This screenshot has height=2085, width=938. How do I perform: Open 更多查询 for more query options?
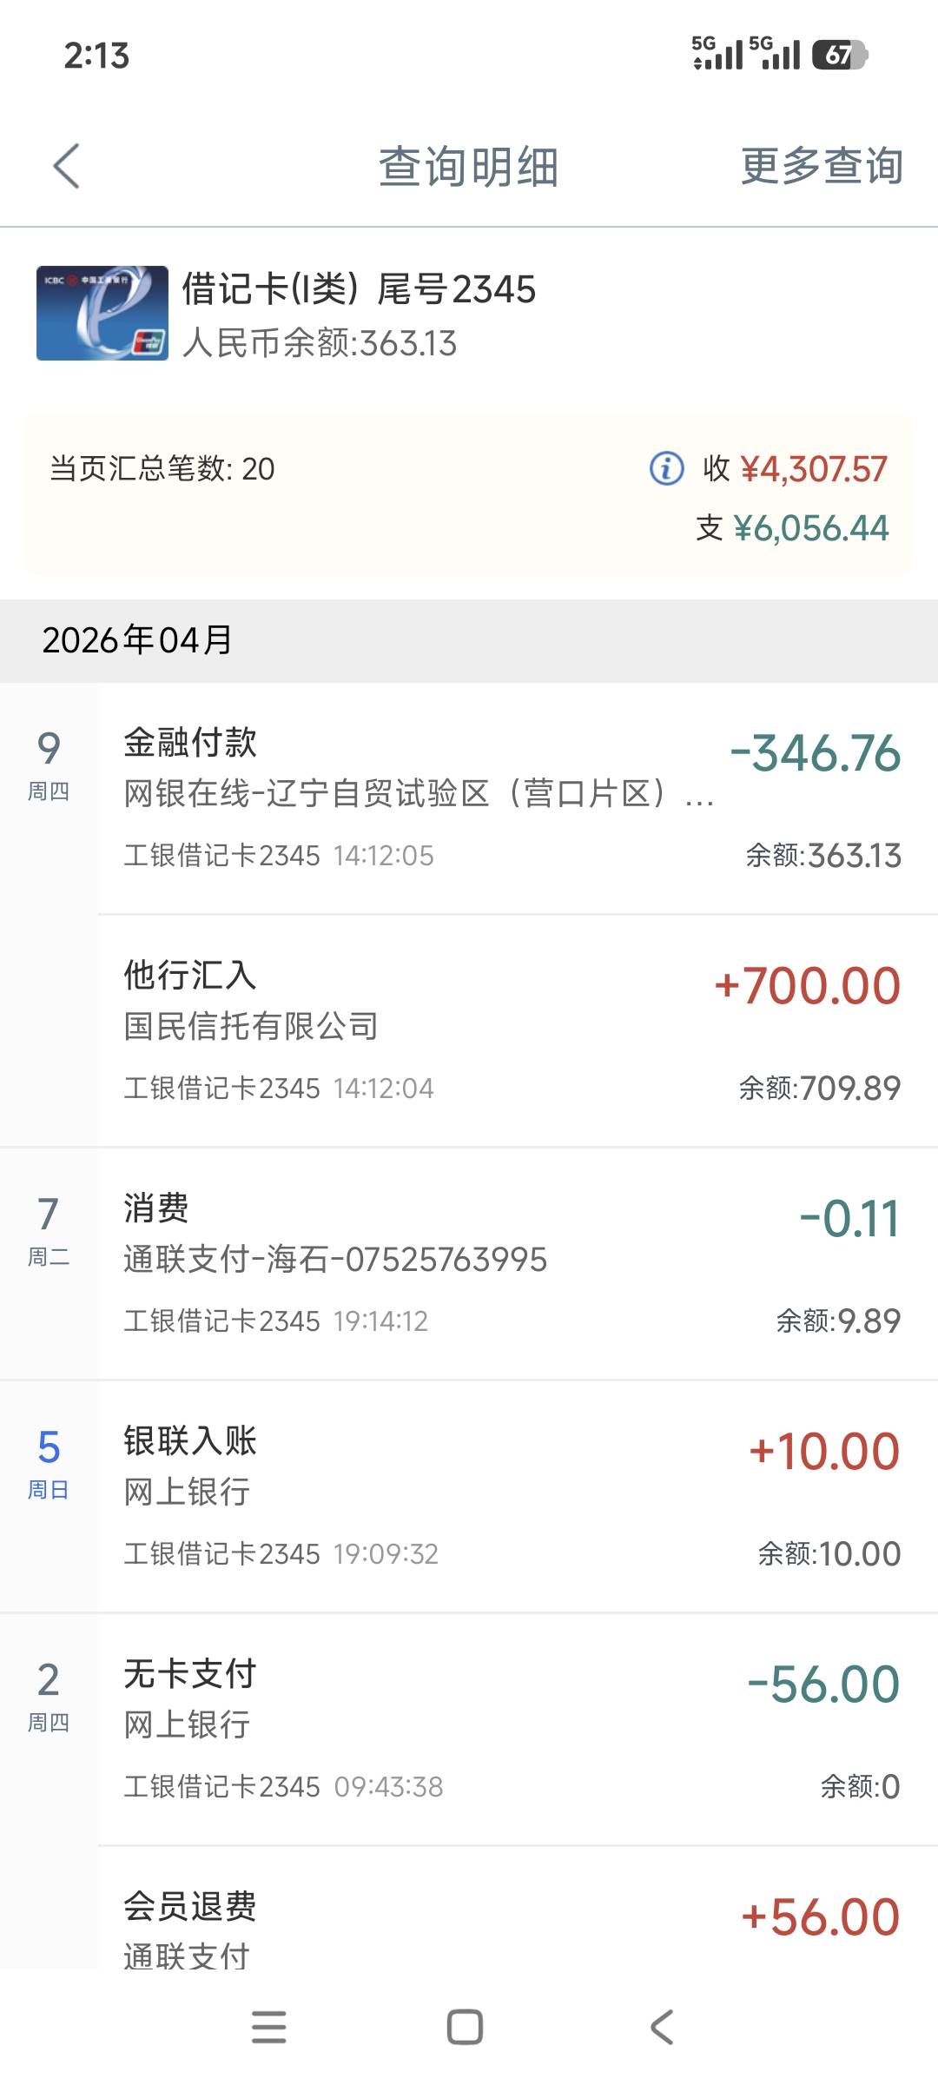tap(821, 166)
